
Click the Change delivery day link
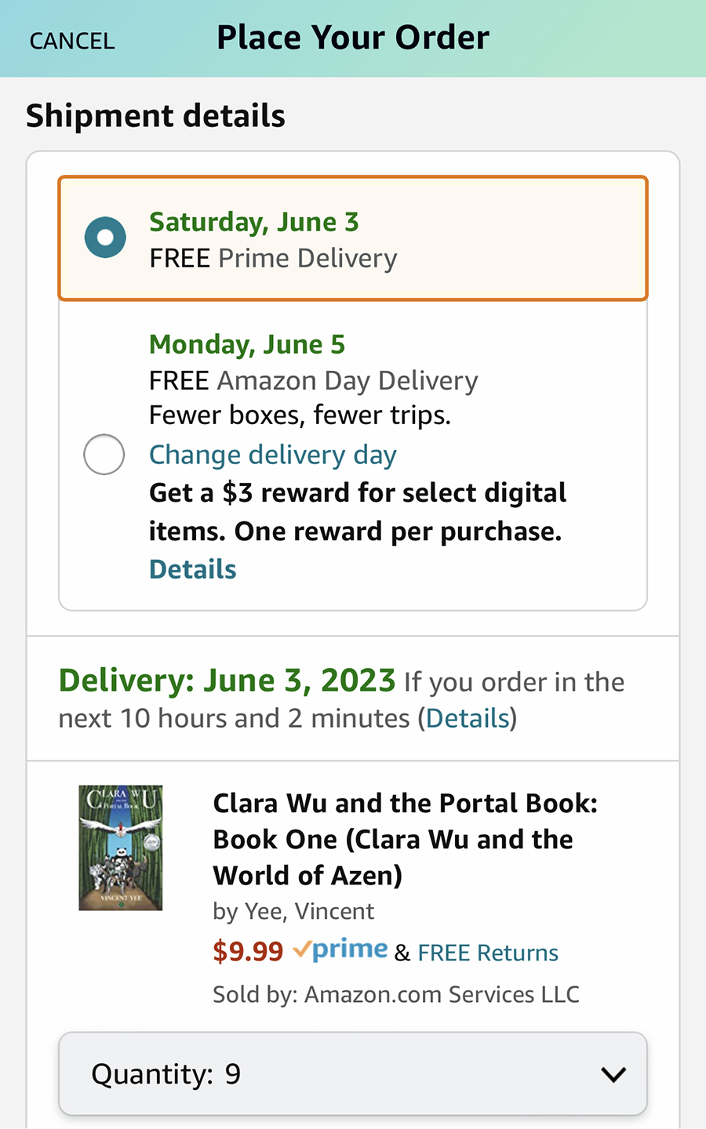point(272,455)
